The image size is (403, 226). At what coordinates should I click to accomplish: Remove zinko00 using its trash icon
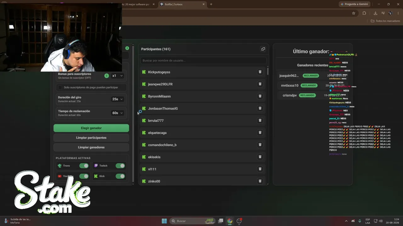pos(260,181)
